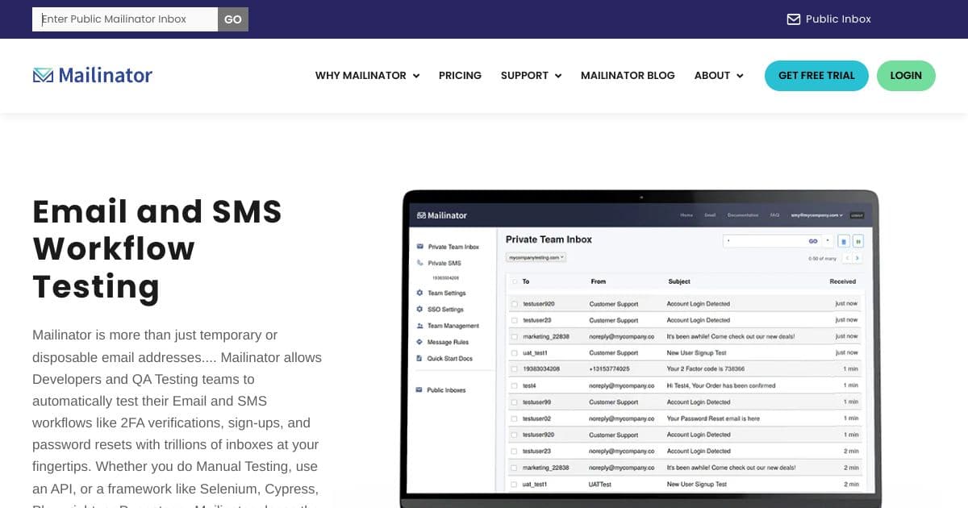The height and width of the screenshot is (508, 968).
Task: Expand the WHY MAILINATOR menu chevron
Action: 416,75
